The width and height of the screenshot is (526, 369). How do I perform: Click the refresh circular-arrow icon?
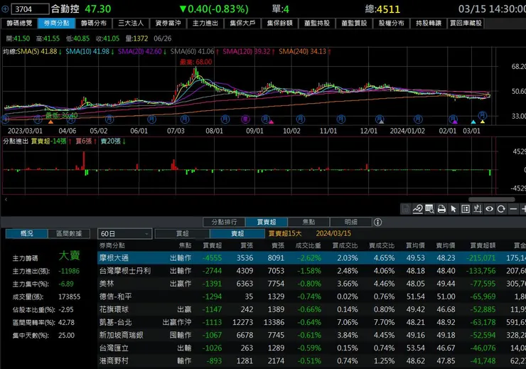(x=501, y=209)
